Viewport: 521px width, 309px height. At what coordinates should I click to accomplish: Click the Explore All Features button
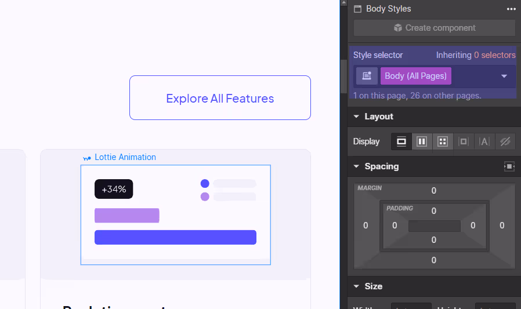pyautogui.click(x=220, y=97)
